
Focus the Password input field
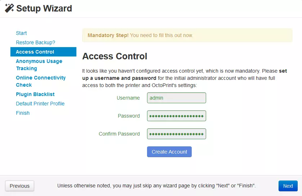point(176,116)
